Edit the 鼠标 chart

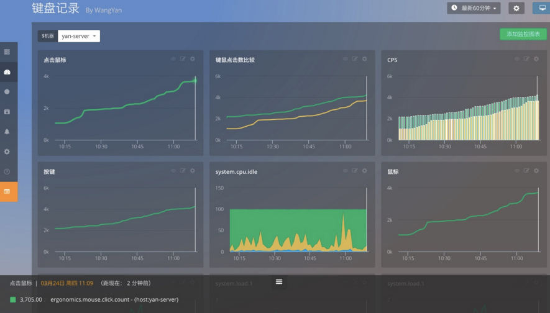point(526,171)
